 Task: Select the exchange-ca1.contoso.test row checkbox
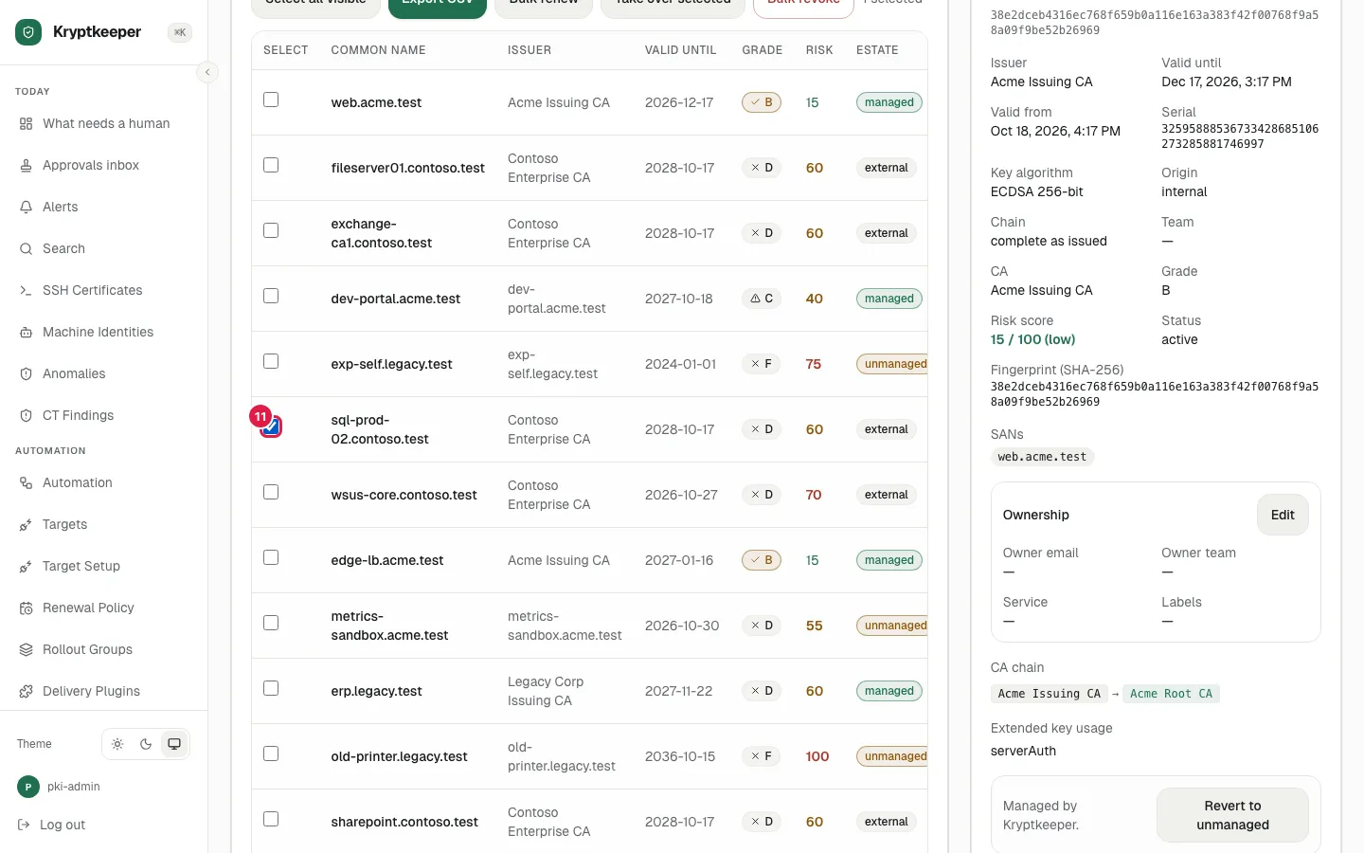pyautogui.click(x=271, y=230)
